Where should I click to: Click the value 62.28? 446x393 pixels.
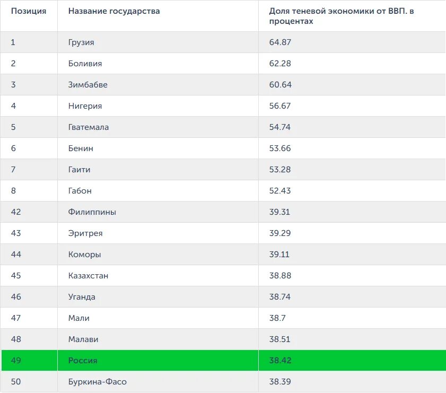280,64
